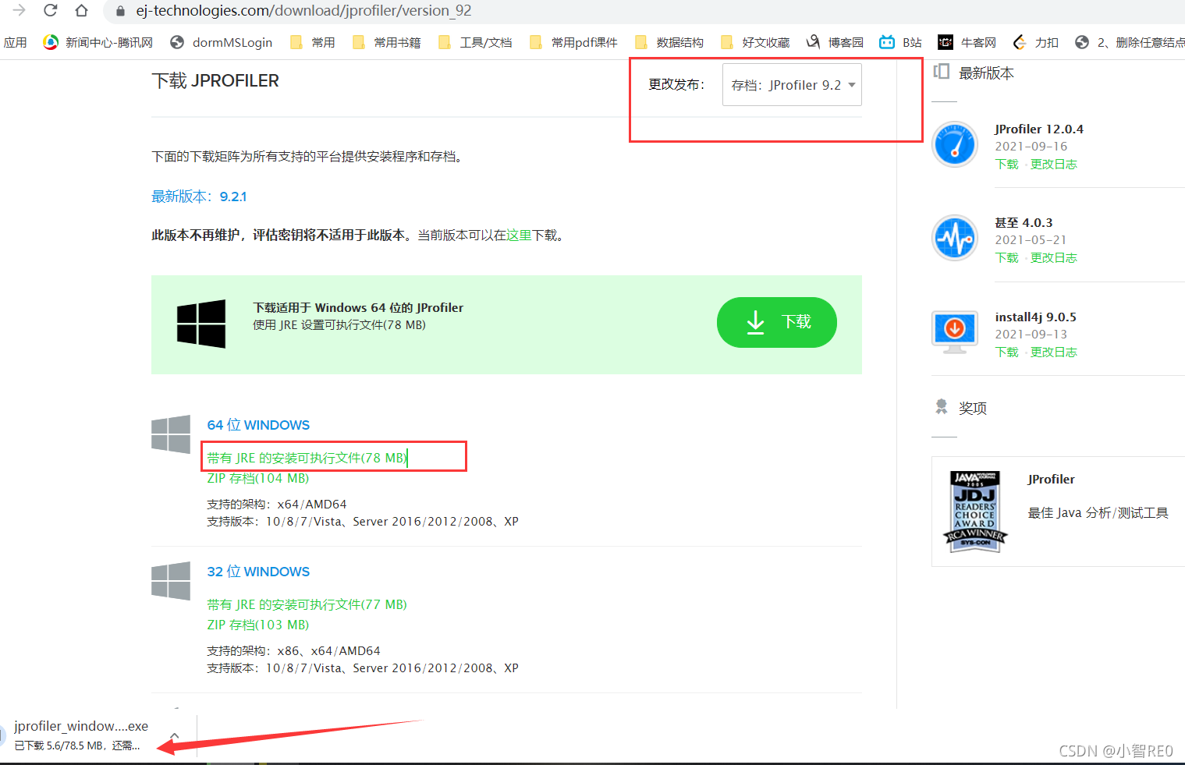Click 下载 under install4j 9.0.5
The height and width of the screenshot is (765, 1185).
(x=1007, y=352)
